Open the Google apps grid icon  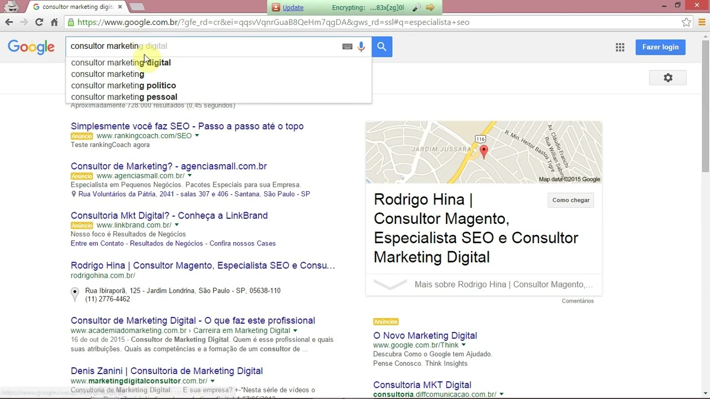620,47
